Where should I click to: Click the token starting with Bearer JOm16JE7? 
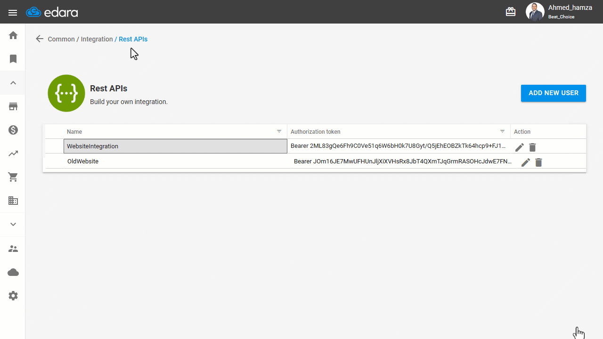click(403, 161)
